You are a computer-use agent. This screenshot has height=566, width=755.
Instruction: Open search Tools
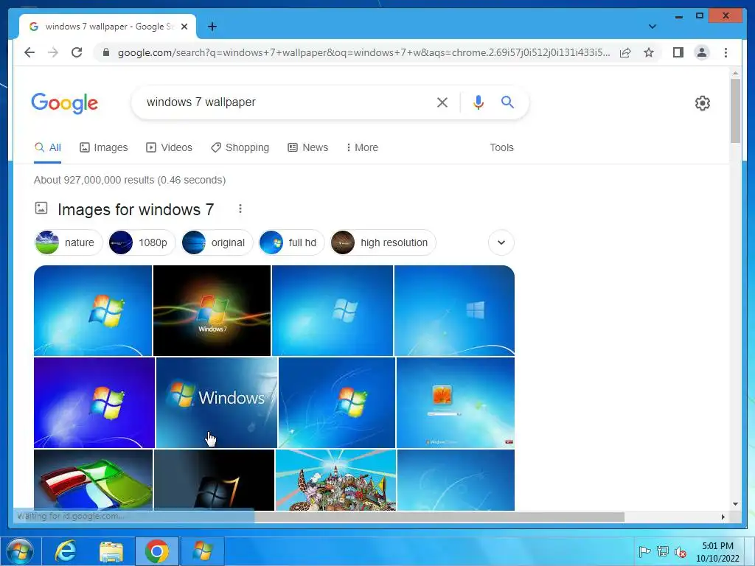click(501, 147)
